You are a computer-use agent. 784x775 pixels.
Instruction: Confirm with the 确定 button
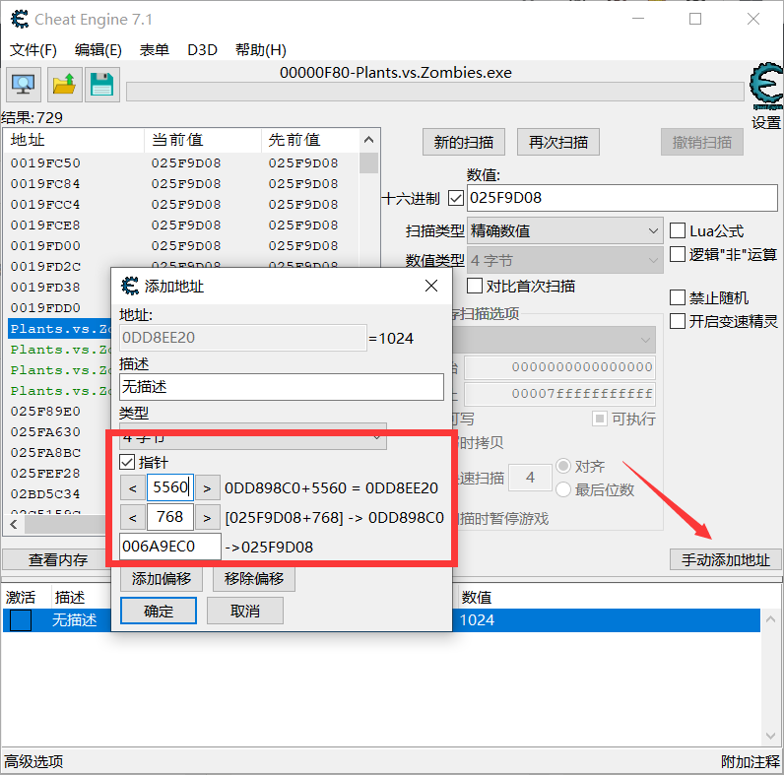point(159,611)
